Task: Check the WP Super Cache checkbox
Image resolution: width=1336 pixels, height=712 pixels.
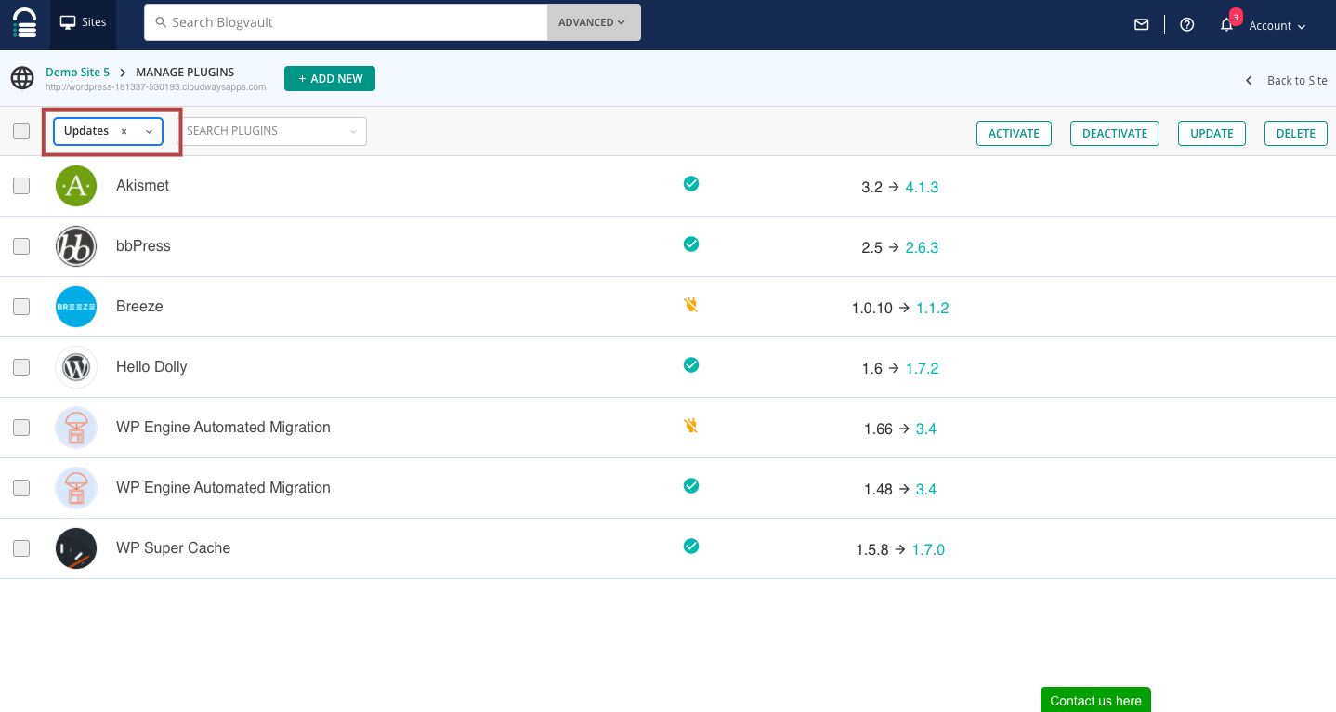Action: [21, 548]
